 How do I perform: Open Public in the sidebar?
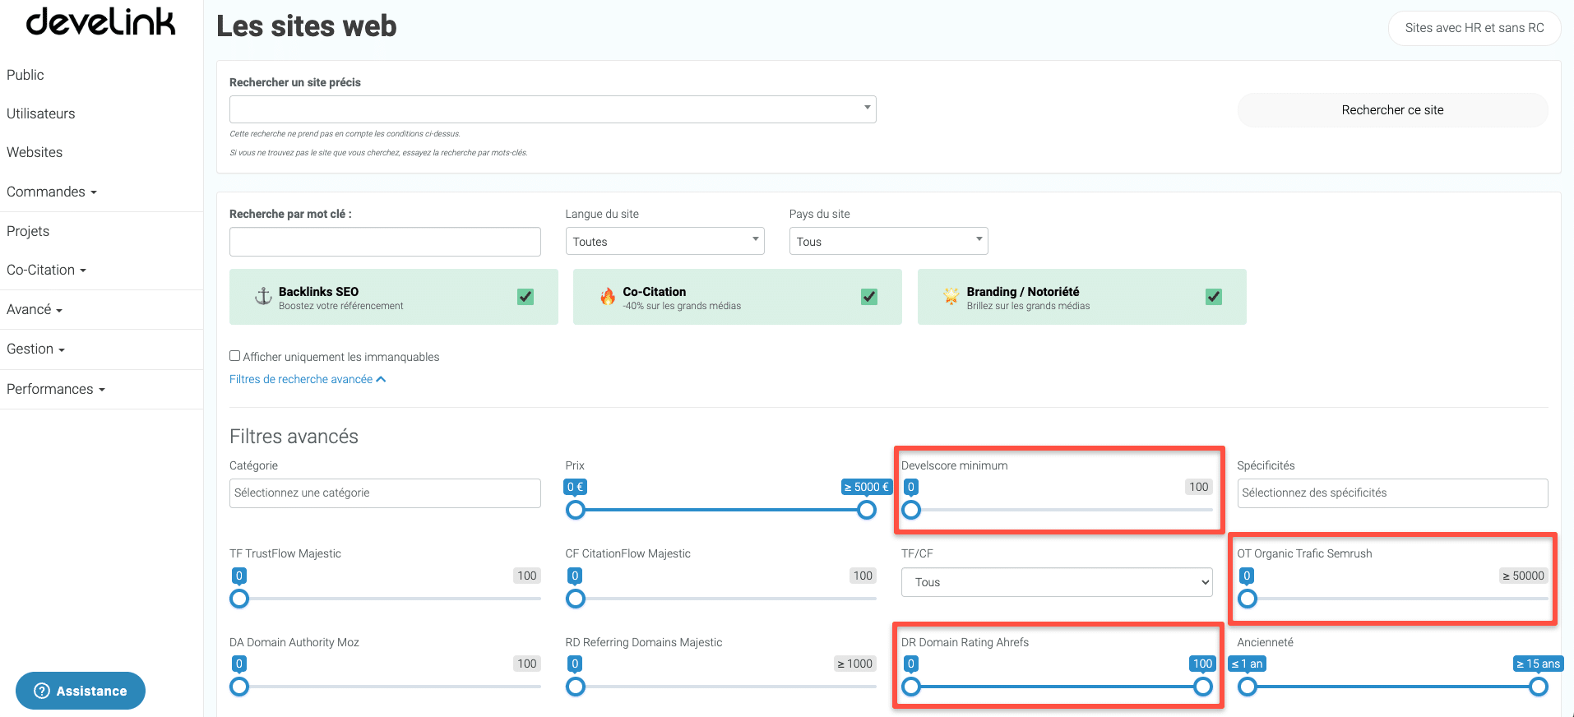[25, 75]
